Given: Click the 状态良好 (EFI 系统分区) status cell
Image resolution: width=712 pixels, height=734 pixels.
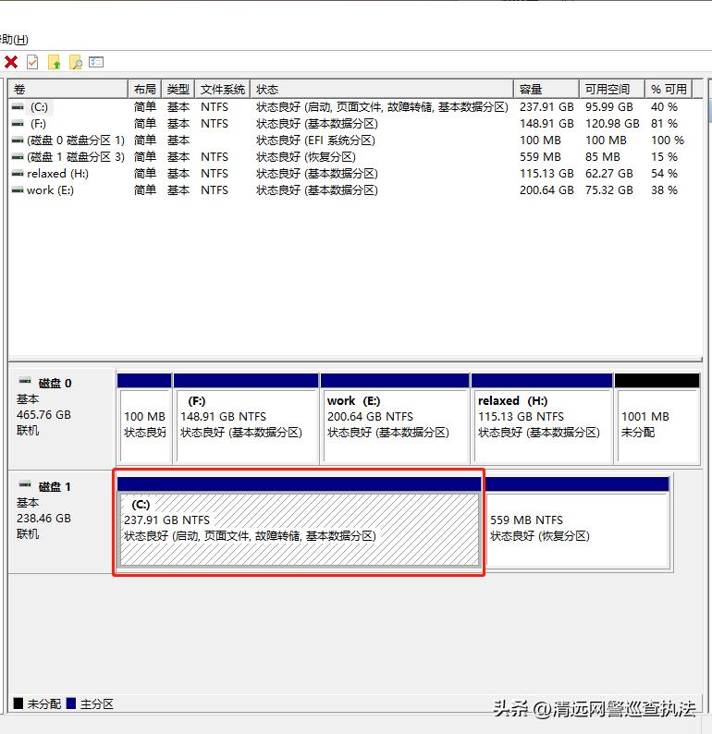Looking at the screenshot, I should point(315,141).
